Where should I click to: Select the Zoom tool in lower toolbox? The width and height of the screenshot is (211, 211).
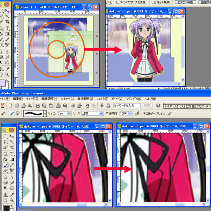[12, 200]
